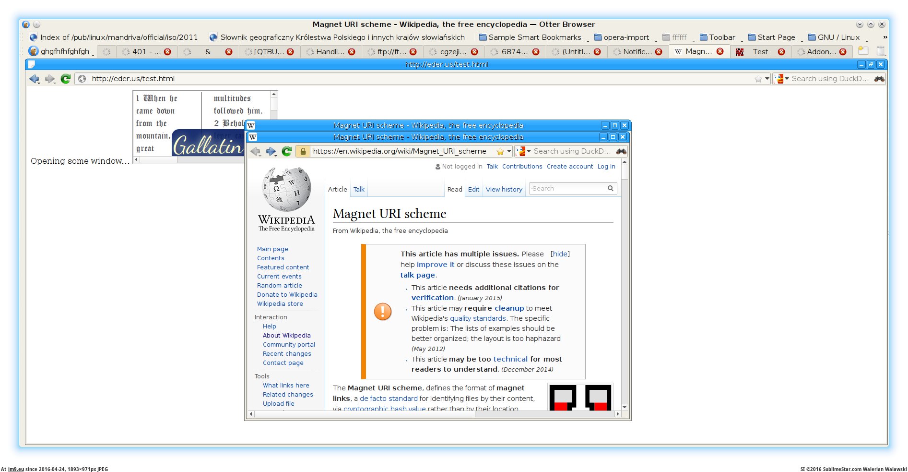Bookmark eder.us page with star icon

pos(758,79)
